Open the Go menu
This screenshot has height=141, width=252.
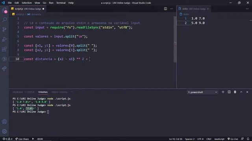tap(44, 3)
